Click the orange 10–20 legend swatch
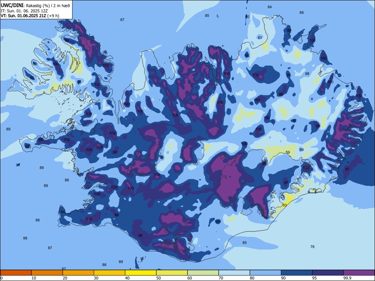Screen dimensions: 375x281 click(x=47, y=273)
